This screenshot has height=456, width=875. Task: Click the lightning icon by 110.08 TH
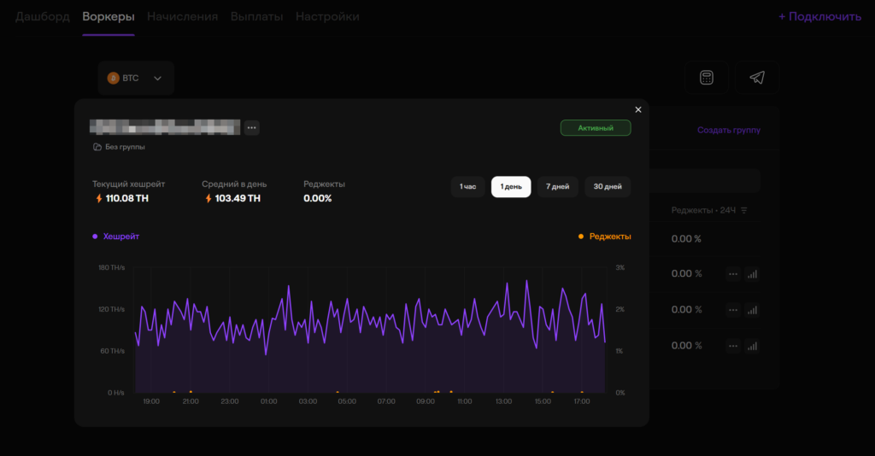coord(98,198)
